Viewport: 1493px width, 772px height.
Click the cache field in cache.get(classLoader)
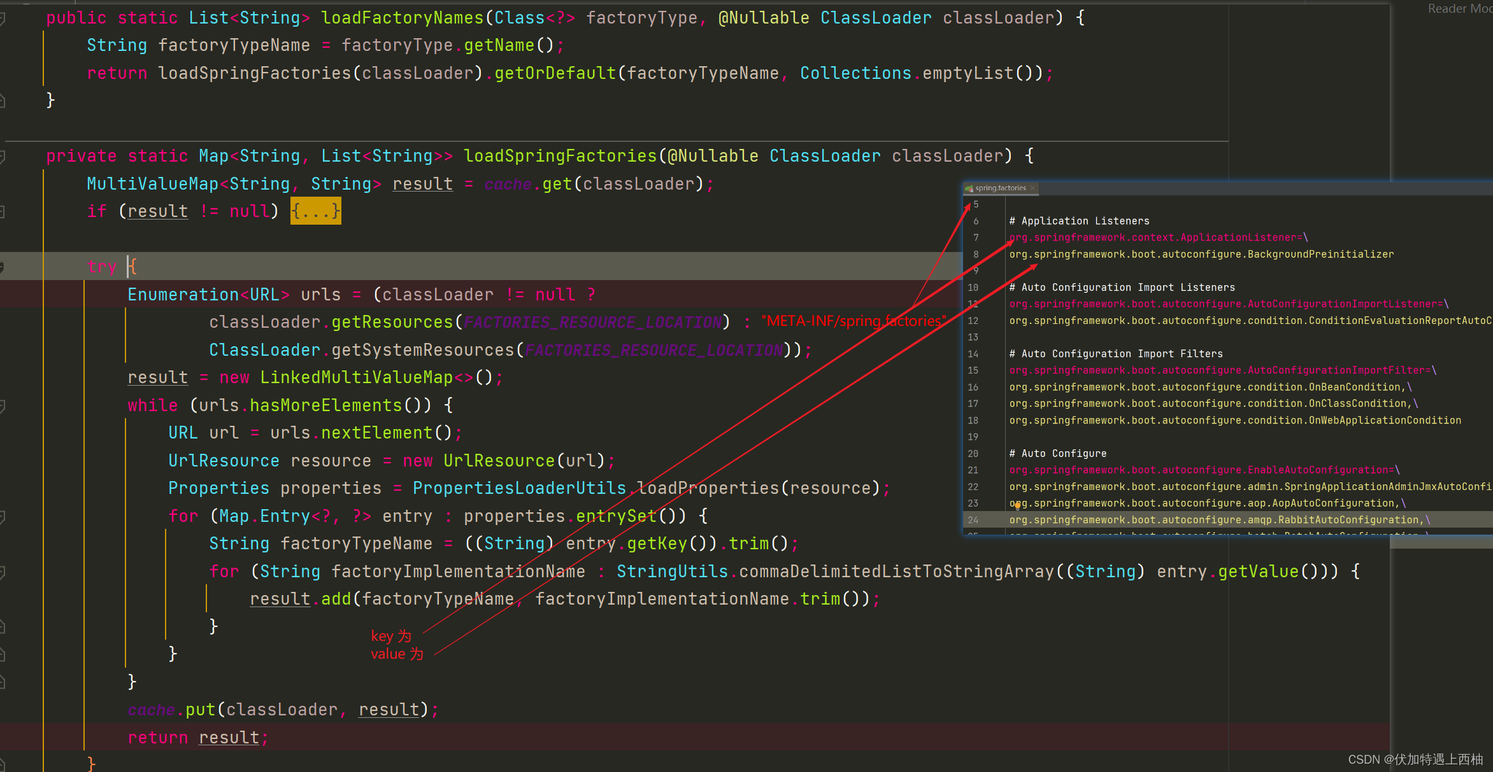(x=508, y=184)
